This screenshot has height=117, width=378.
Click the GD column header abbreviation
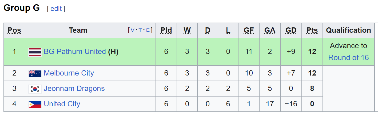click(291, 30)
